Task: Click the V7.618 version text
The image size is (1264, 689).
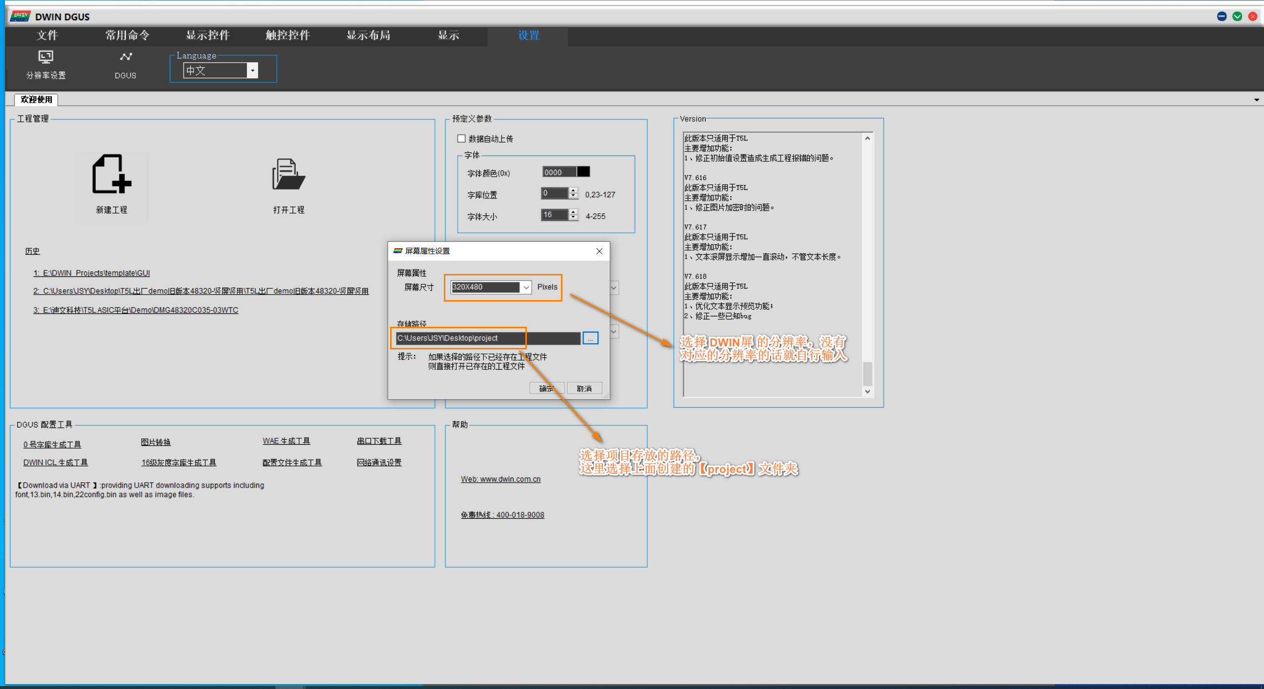Action: pos(696,276)
